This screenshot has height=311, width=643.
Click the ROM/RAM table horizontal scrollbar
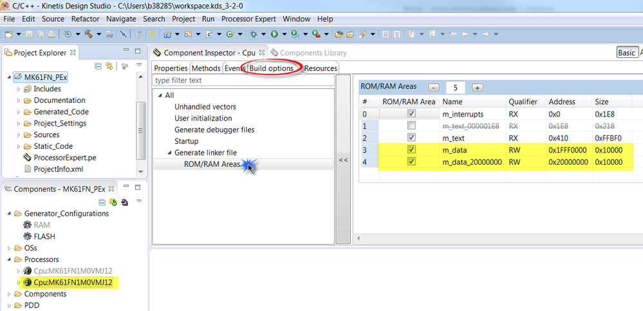tap(498, 238)
